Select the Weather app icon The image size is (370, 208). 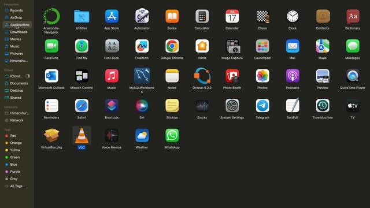click(142, 135)
